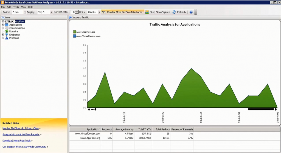
Task: Click the Refresh rate input field
Action: coord(72,12)
